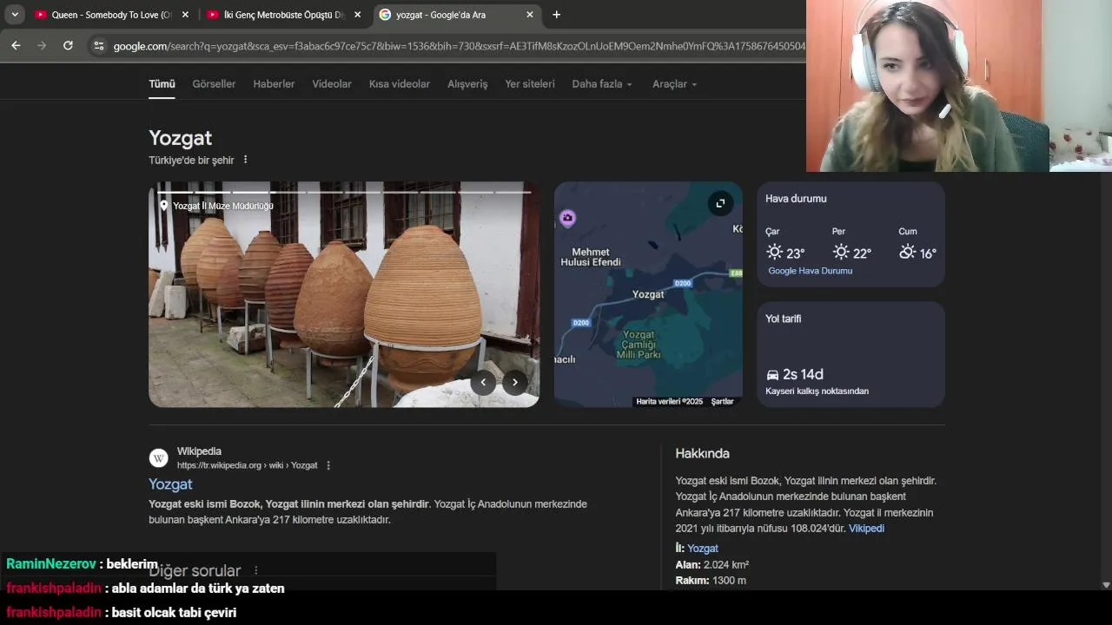Go forward in browser history
The width and height of the screenshot is (1112, 625).
tap(42, 45)
